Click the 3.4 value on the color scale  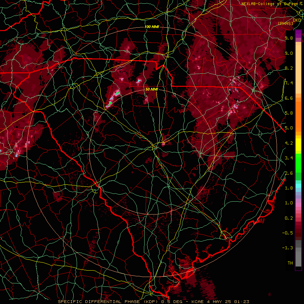pos(289,158)
